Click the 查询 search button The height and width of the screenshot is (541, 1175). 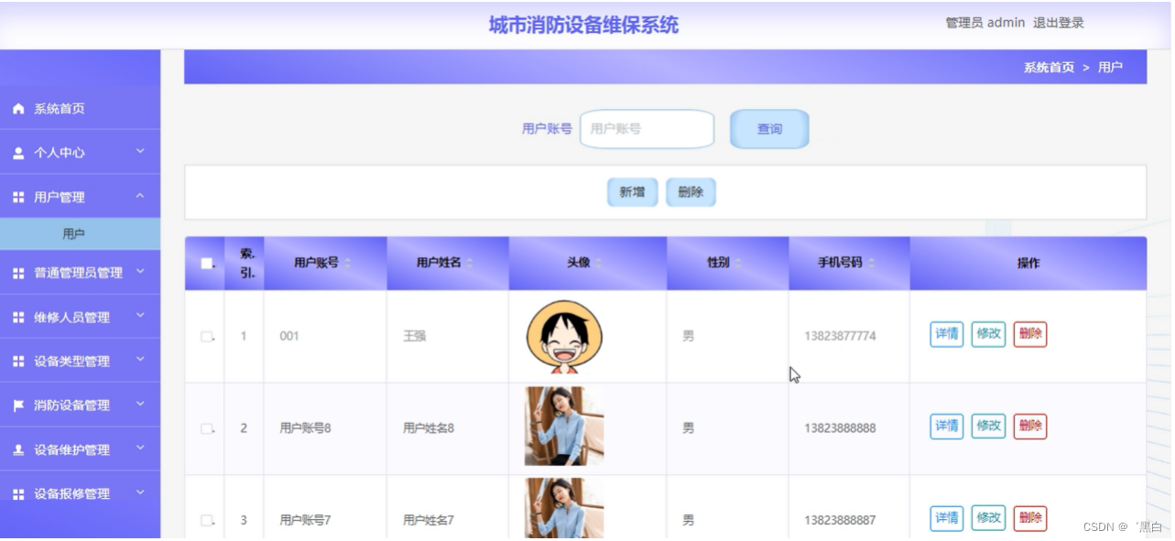(x=769, y=129)
